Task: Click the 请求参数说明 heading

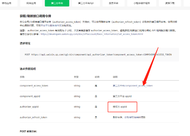Action: [x=28, y=69]
